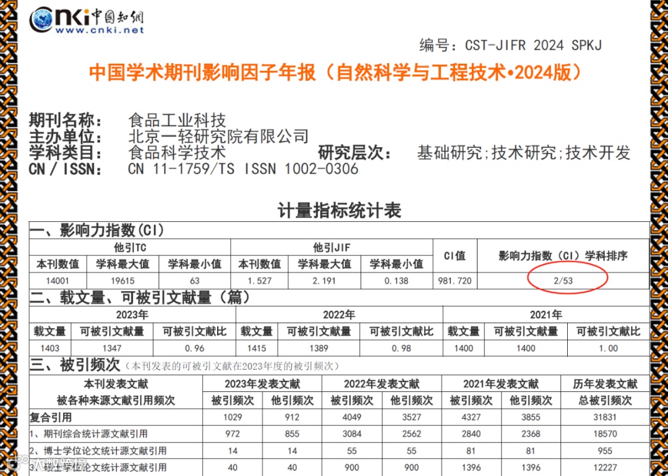Click the 2022年发表文献 column header
Viewport: 668px width, 476px height.
[x=382, y=384]
